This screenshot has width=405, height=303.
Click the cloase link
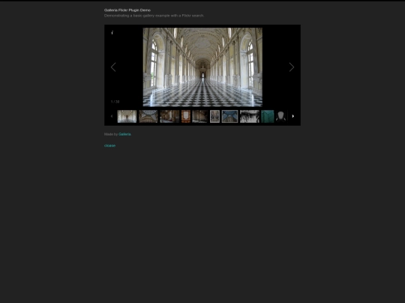[x=109, y=146]
